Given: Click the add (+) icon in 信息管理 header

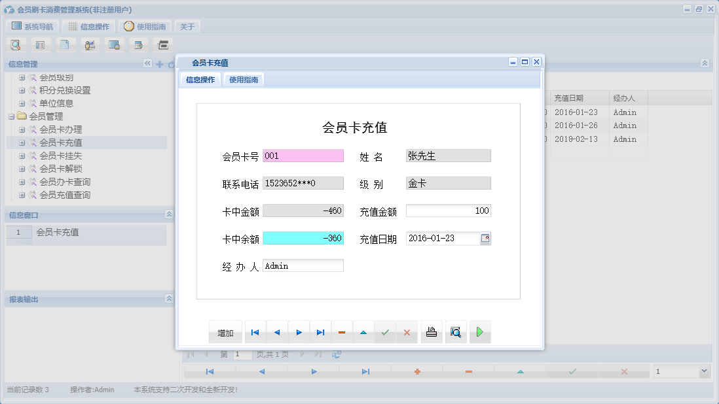Looking at the screenshot, I should click(x=160, y=64).
